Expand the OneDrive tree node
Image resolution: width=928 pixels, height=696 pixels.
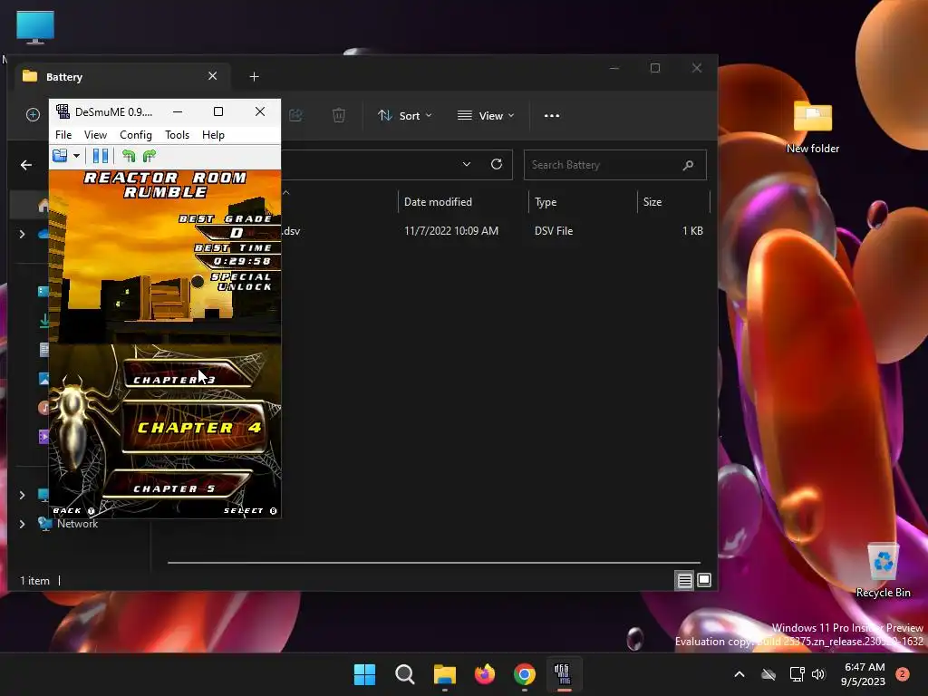coord(23,235)
